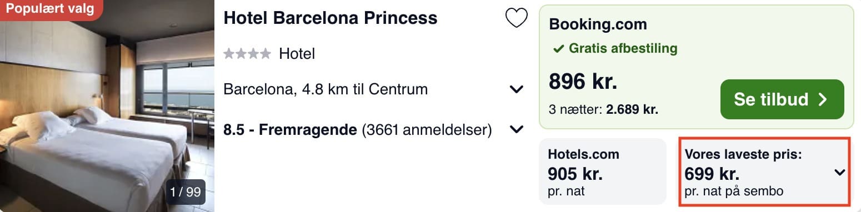Click the green Gratis afbestilling checkmark
The height and width of the screenshot is (212, 861).
(x=558, y=49)
